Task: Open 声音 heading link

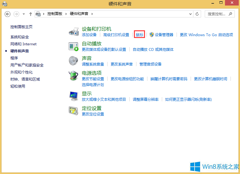Action: (87, 58)
